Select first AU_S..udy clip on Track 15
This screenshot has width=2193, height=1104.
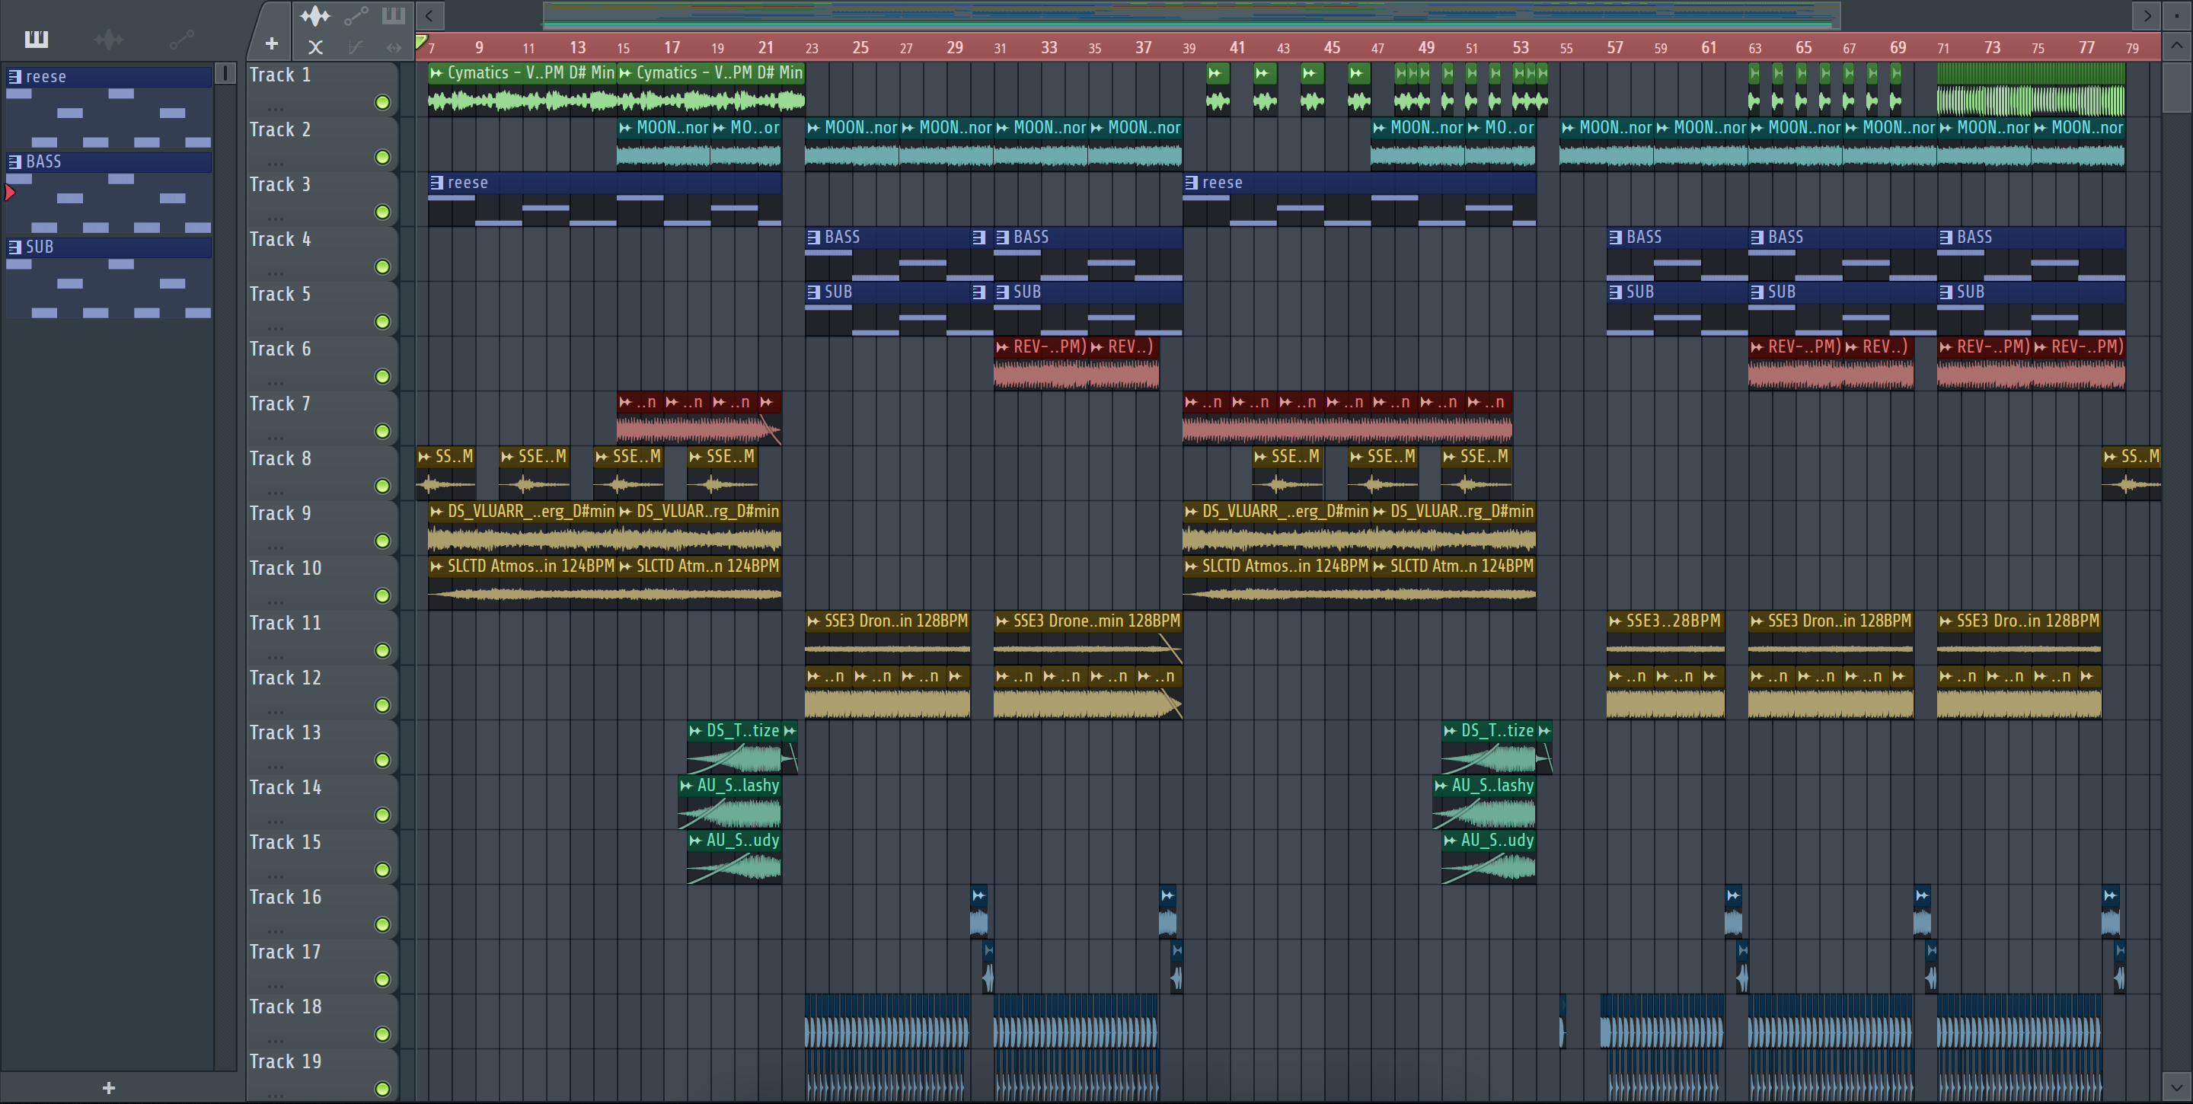tap(734, 857)
